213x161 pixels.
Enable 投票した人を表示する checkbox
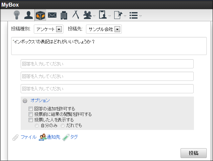(x=31, y=120)
